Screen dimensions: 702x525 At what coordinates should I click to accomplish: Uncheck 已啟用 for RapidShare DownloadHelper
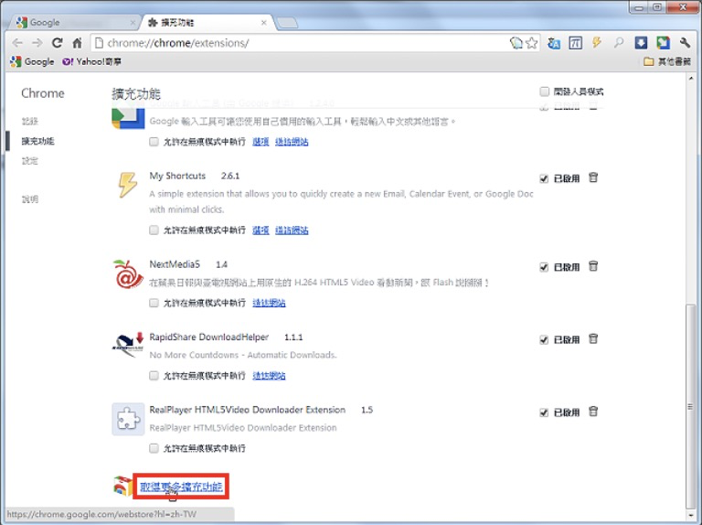pos(544,340)
